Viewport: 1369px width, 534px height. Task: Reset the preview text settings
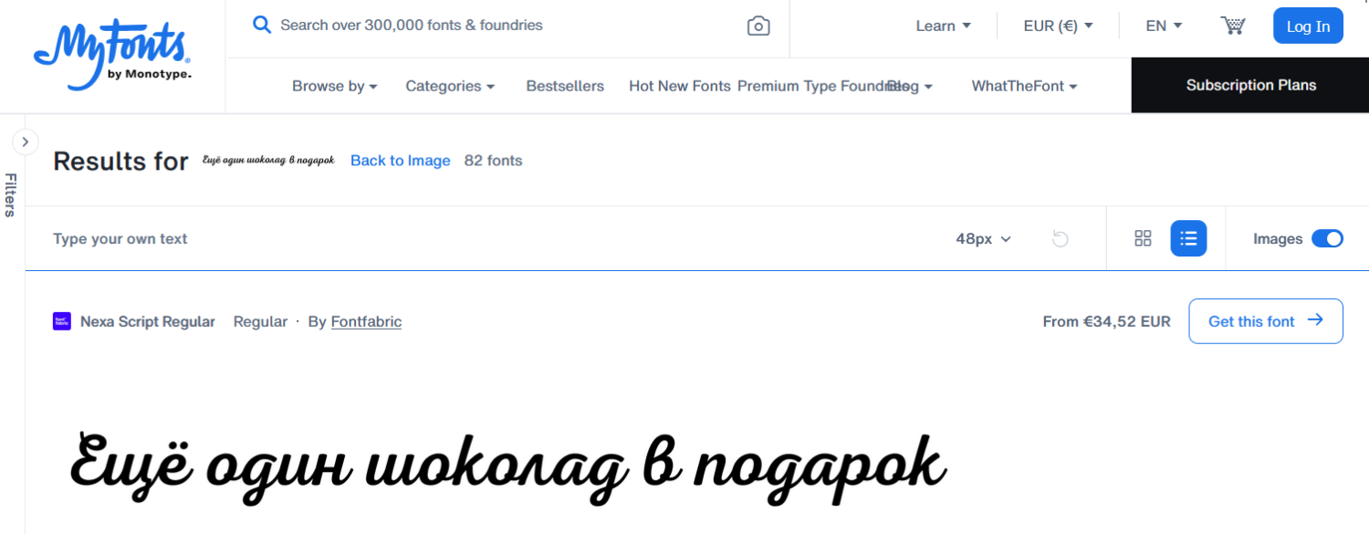pos(1060,239)
